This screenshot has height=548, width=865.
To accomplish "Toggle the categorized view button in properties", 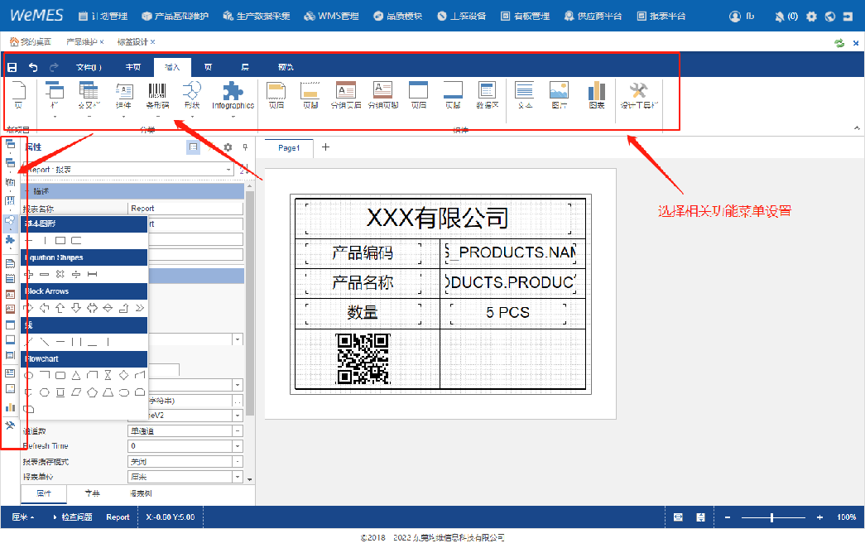I will pyautogui.click(x=193, y=147).
